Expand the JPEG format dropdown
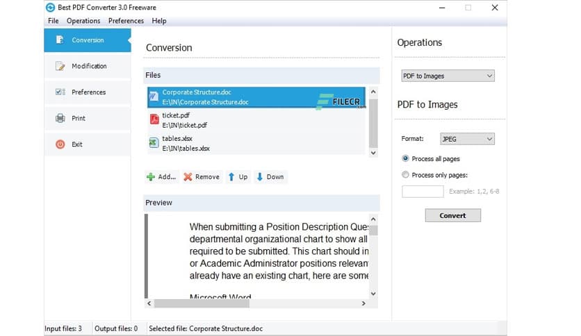 [468, 139]
